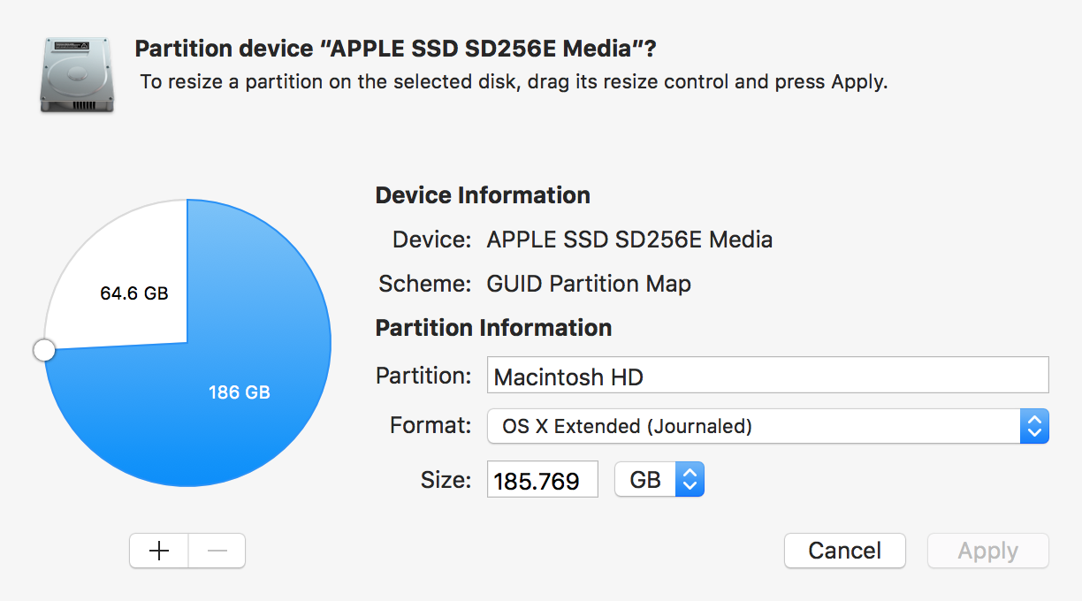Click the Device Information heading
The width and height of the screenshot is (1082, 601).
pyautogui.click(x=483, y=195)
